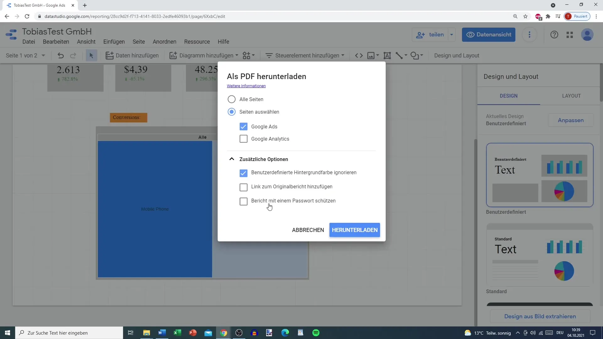The width and height of the screenshot is (603, 339).
Task: Open the image insert dropdown arrow
Action: 378,56
